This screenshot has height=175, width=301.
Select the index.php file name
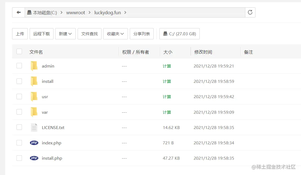52,143
